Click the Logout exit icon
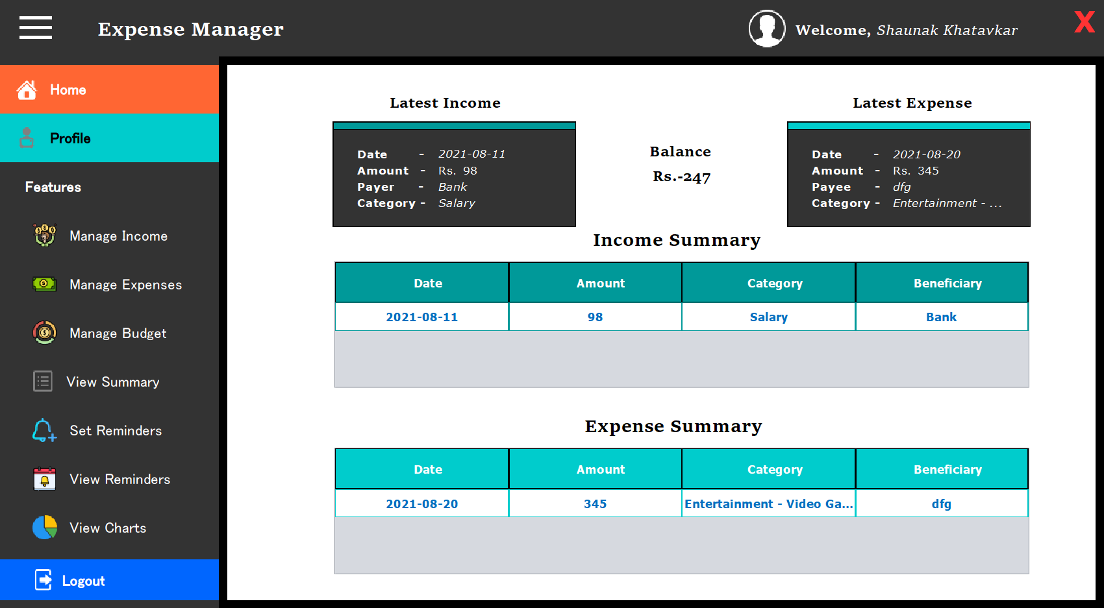This screenshot has width=1104, height=608. [x=42, y=580]
